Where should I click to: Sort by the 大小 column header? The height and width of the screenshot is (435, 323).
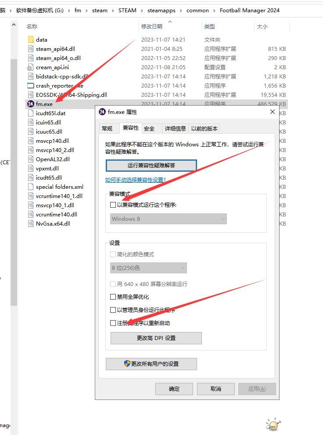(x=262, y=26)
